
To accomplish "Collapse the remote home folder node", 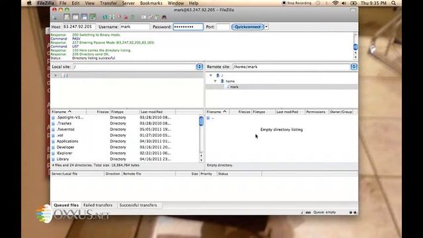I will 215,81.
